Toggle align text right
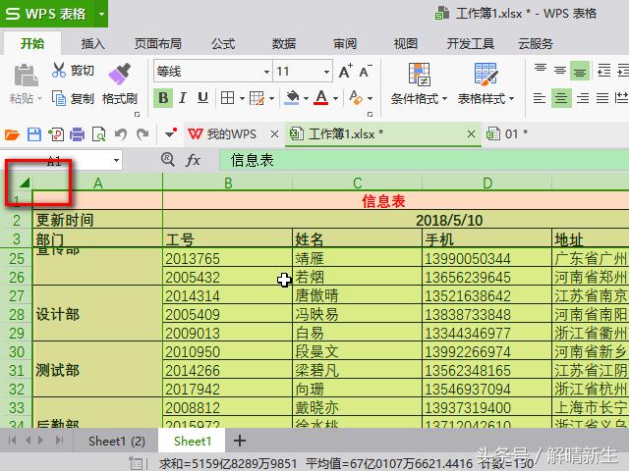 583,98
